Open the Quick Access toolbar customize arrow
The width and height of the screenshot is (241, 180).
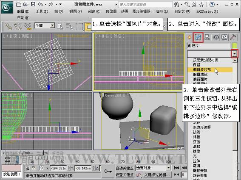(x=60, y=4)
